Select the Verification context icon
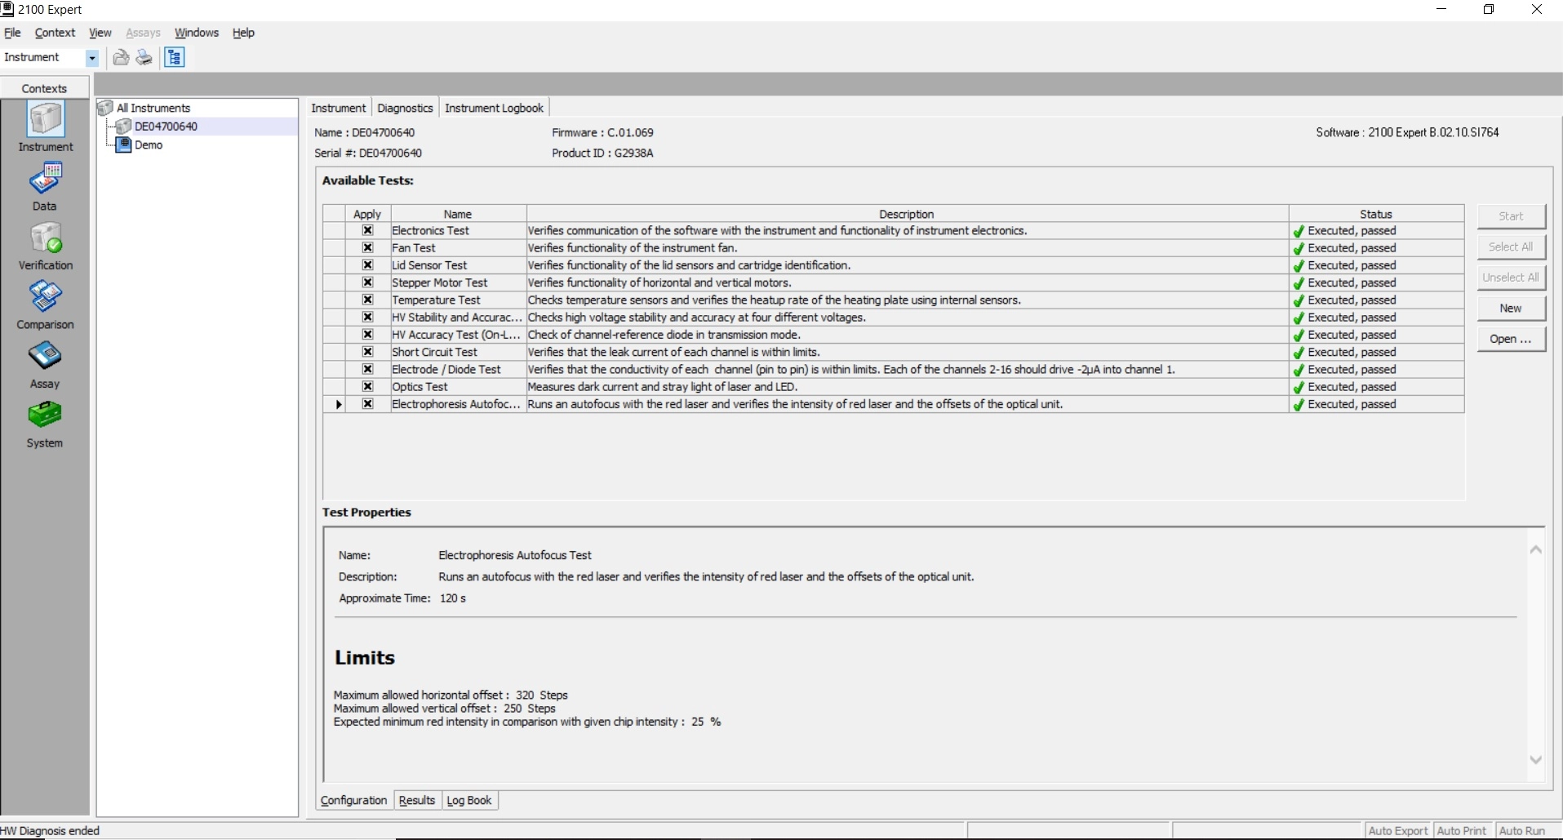Image resolution: width=1563 pixels, height=840 pixels. 46,239
